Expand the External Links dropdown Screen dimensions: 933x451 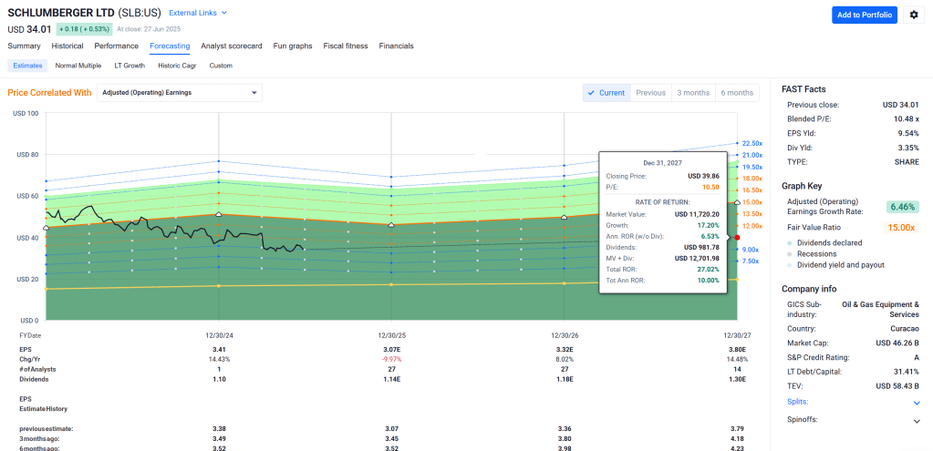click(198, 13)
